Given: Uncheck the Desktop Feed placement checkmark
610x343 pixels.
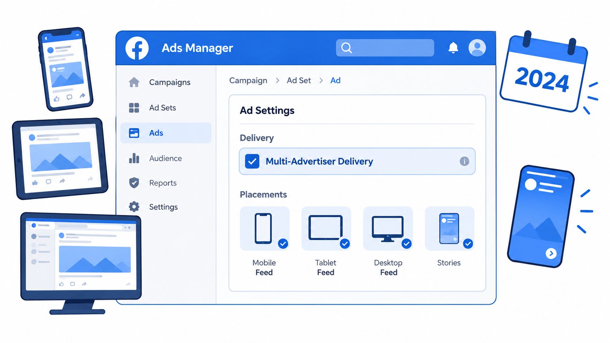Looking at the screenshot, I should pos(407,243).
